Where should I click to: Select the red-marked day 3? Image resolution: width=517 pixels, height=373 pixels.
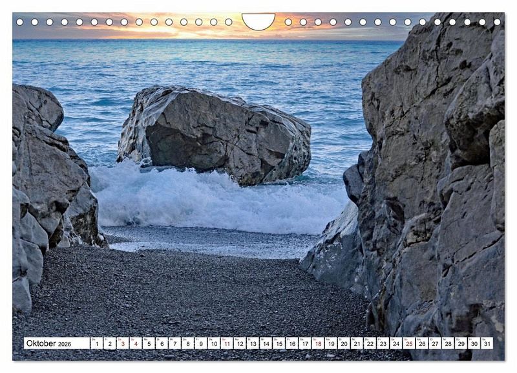122,343
